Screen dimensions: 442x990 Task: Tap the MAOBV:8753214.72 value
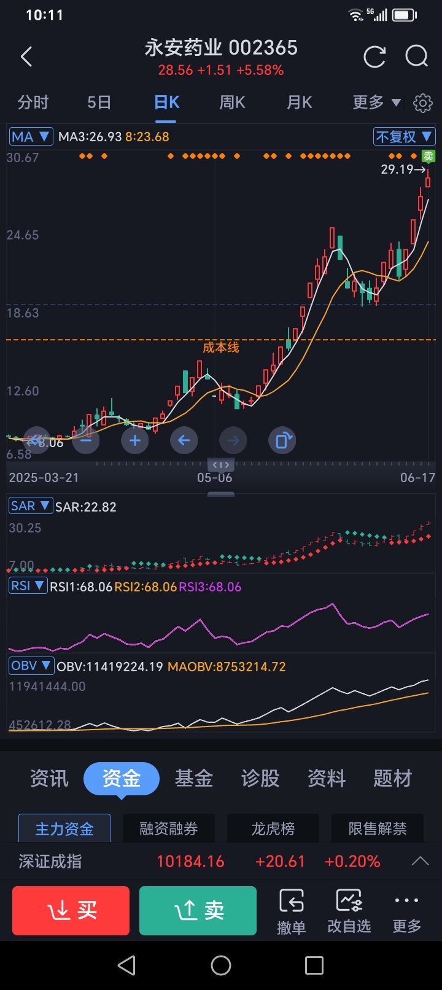pos(227,666)
